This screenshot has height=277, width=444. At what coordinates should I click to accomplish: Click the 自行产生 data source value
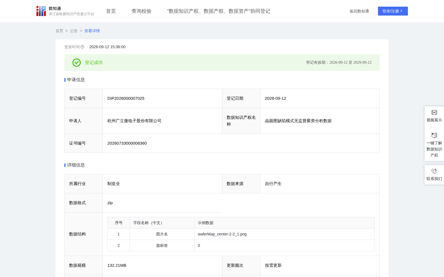coord(273,184)
